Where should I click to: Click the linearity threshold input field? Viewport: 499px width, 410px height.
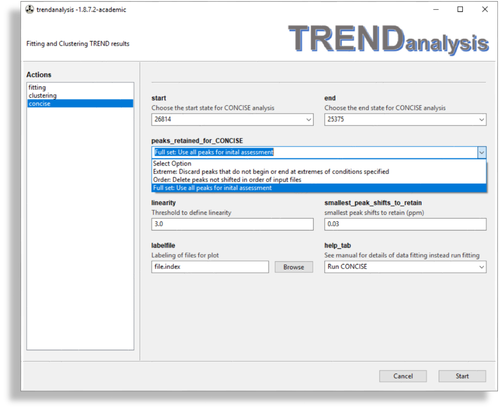click(x=232, y=224)
